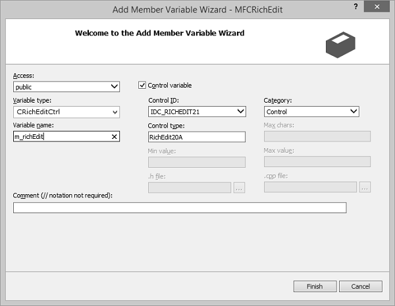Viewport: 395px width, 306px height.
Task: Click the Max value field
Action: [x=317, y=162]
